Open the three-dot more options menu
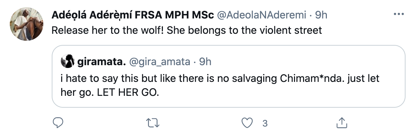This screenshot has height=138, width=416. tap(399, 14)
